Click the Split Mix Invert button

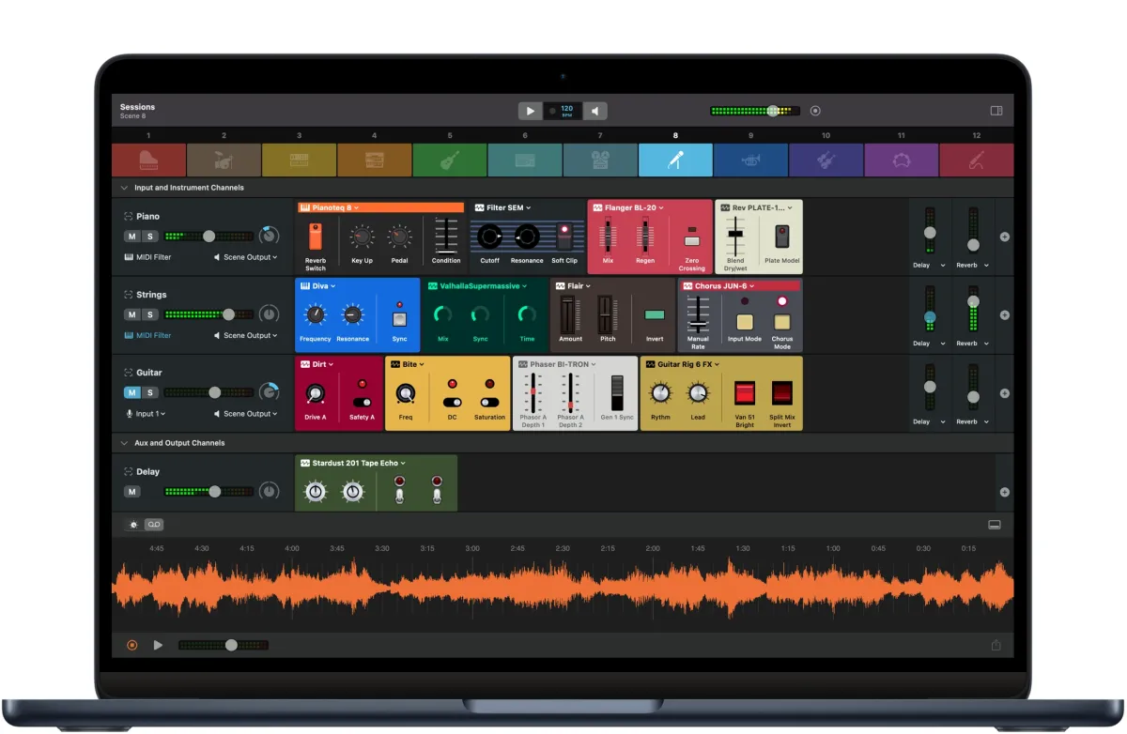tap(782, 392)
